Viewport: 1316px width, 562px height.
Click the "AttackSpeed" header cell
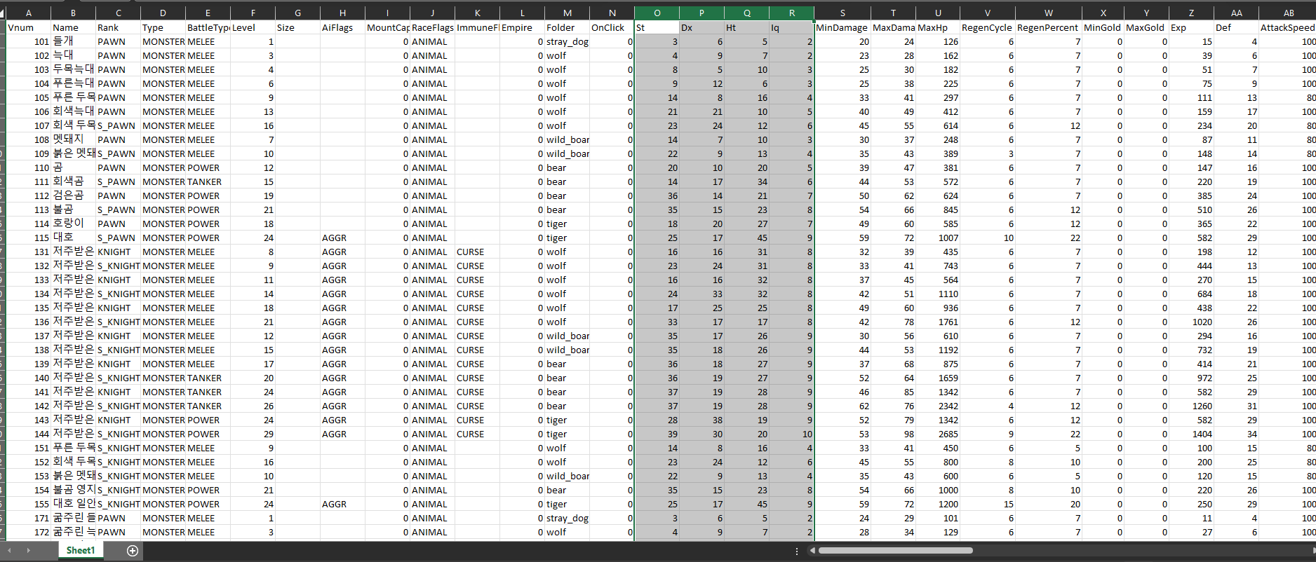point(1288,28)
